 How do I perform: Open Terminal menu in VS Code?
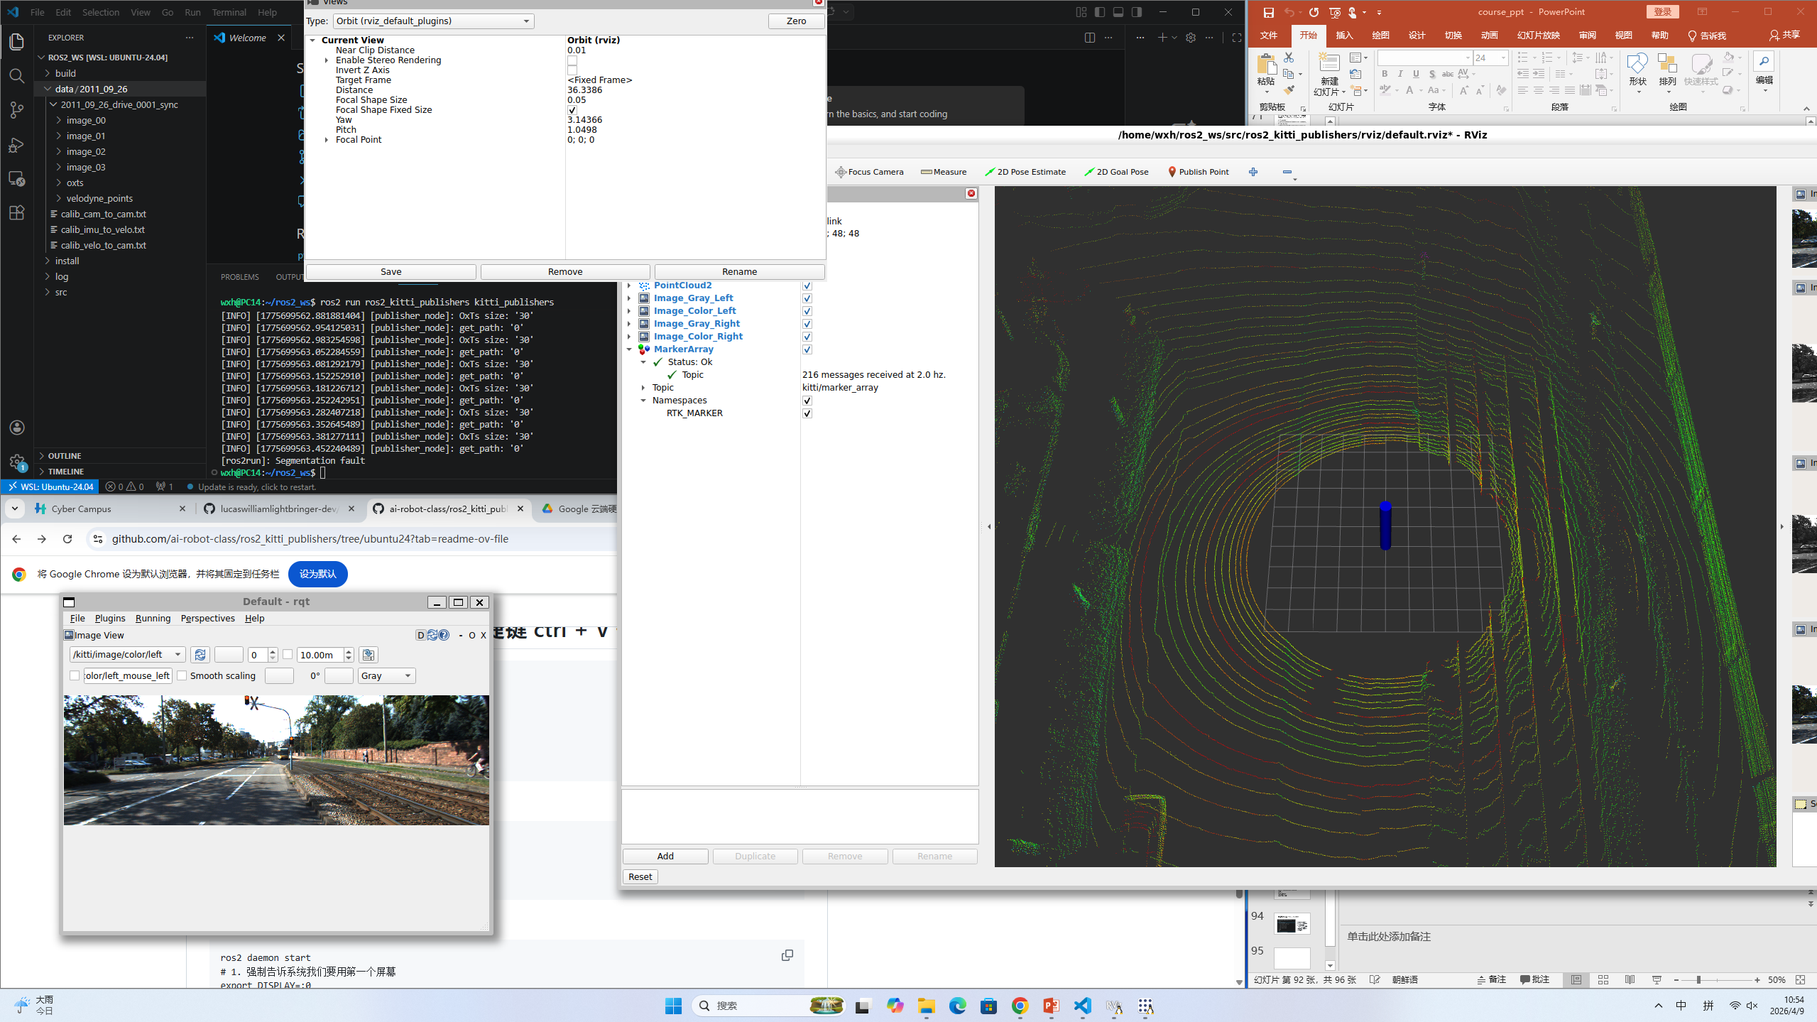(229, 12)
